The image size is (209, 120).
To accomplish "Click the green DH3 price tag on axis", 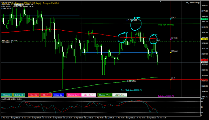I will point(204,19).
